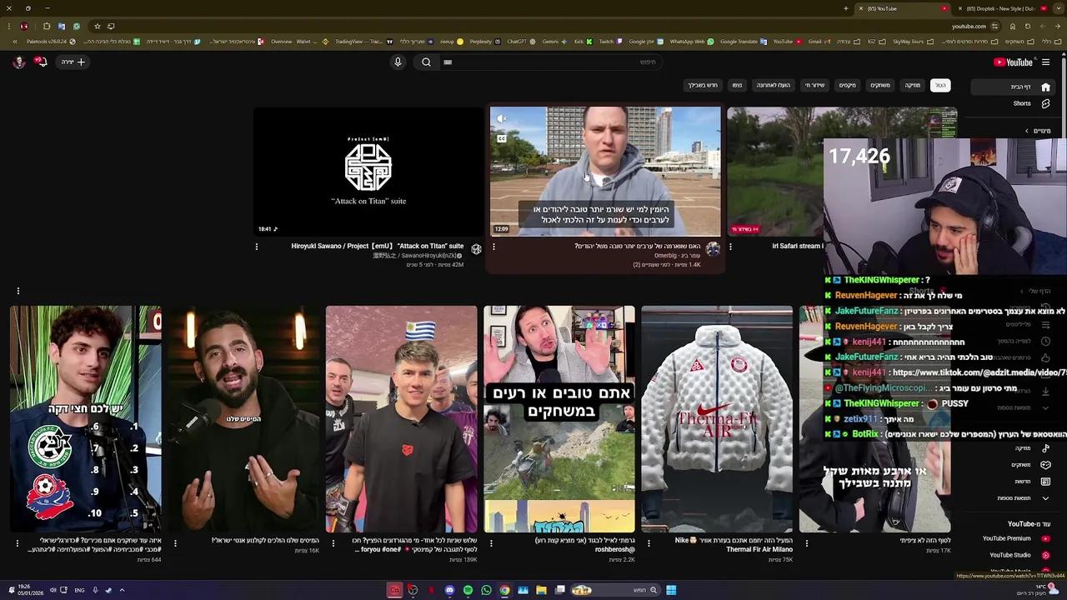
Task: Open options for the soccer trivia Short
Action: [18, 543]
